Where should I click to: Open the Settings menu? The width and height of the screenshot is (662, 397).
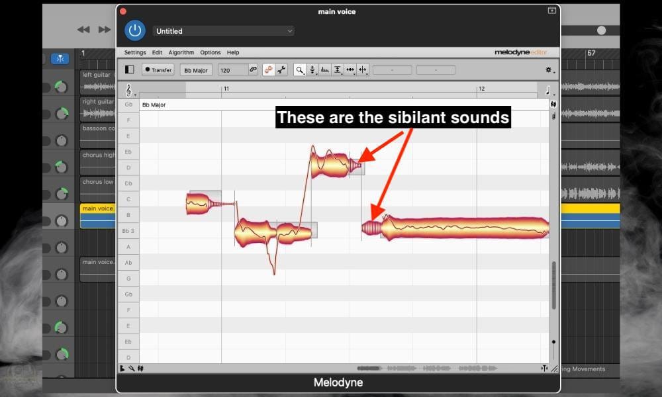click(x=134, y=52)
